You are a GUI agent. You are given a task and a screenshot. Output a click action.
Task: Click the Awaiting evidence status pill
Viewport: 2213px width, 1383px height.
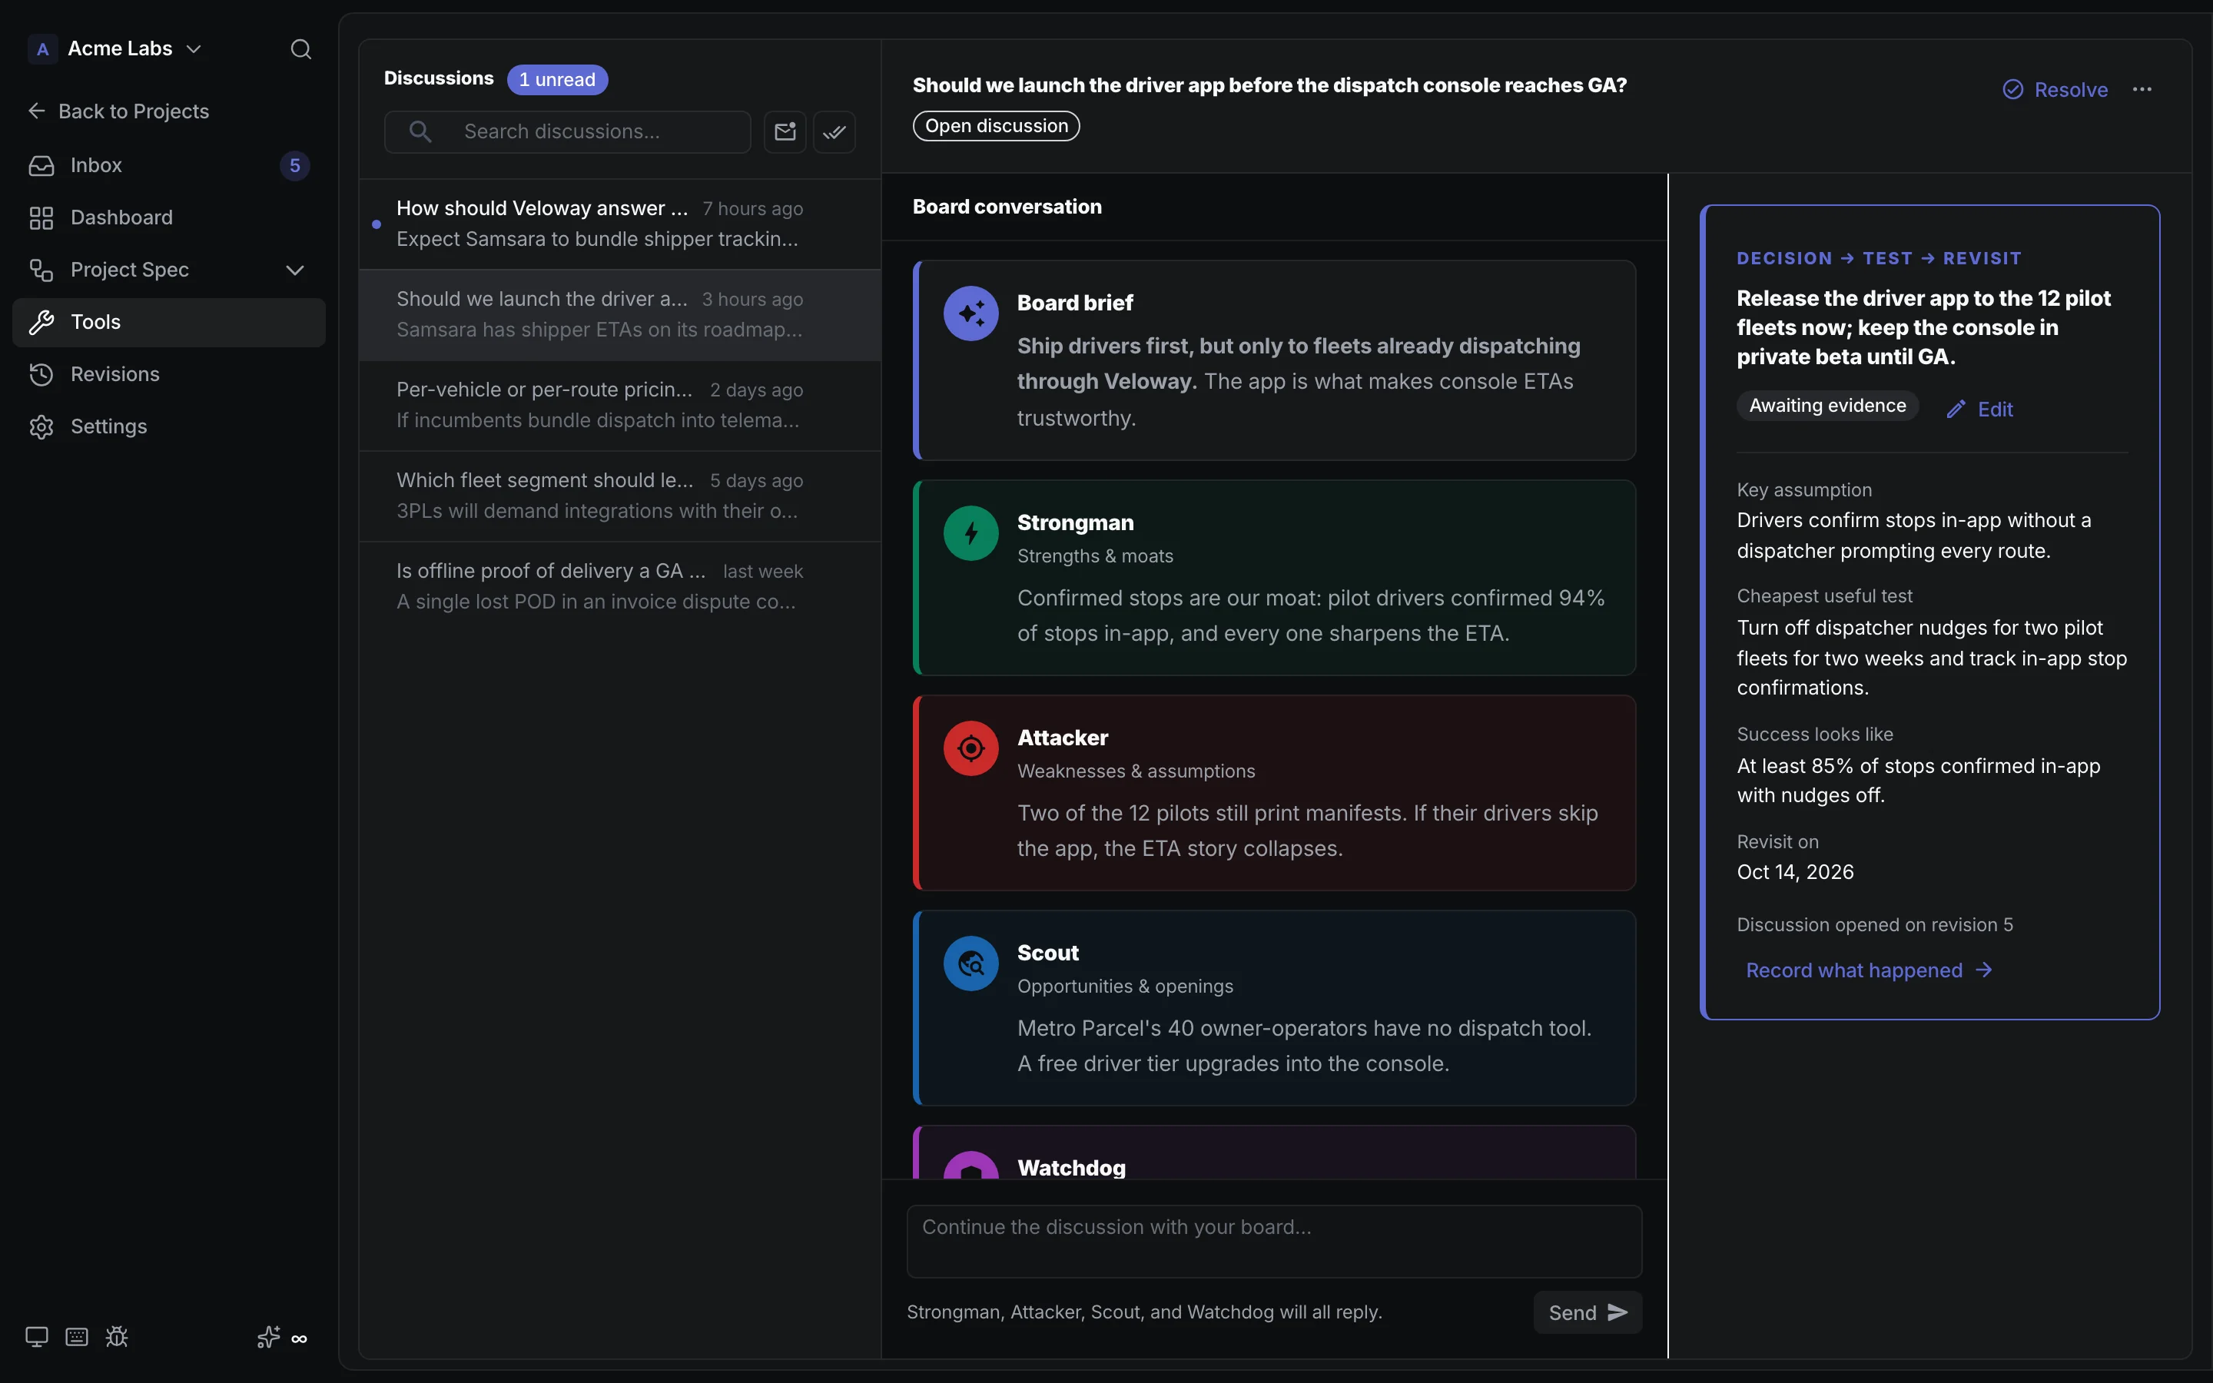pos(1827,406)
